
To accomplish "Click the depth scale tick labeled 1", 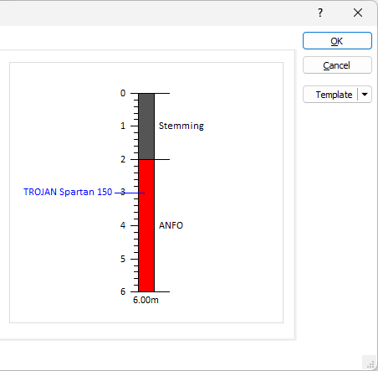I will click(x=123, y=126).
